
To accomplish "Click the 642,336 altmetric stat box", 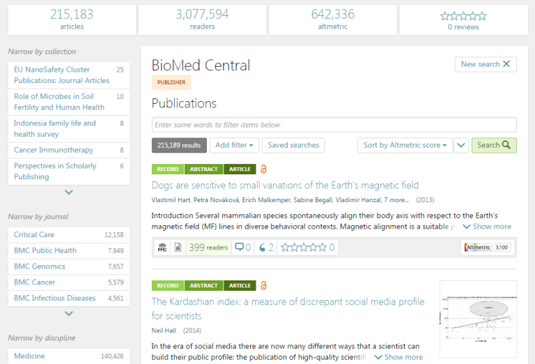I will tap(333, 20).
